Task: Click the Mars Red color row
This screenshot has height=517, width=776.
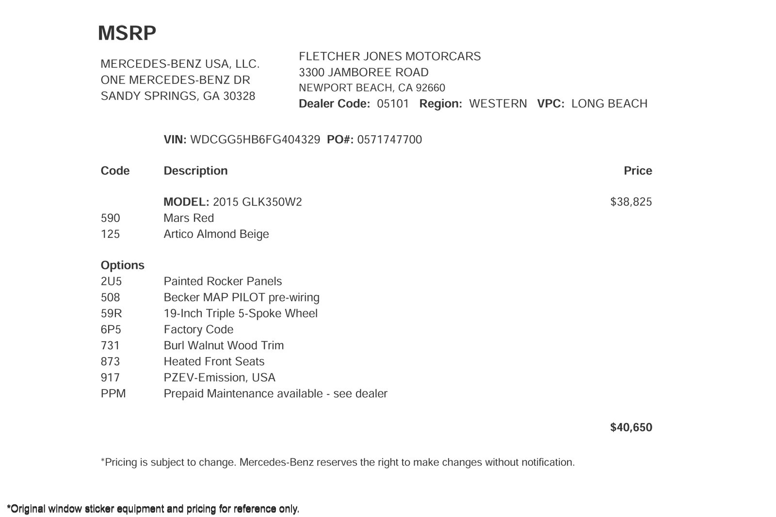Action: (x=189, y=218)
